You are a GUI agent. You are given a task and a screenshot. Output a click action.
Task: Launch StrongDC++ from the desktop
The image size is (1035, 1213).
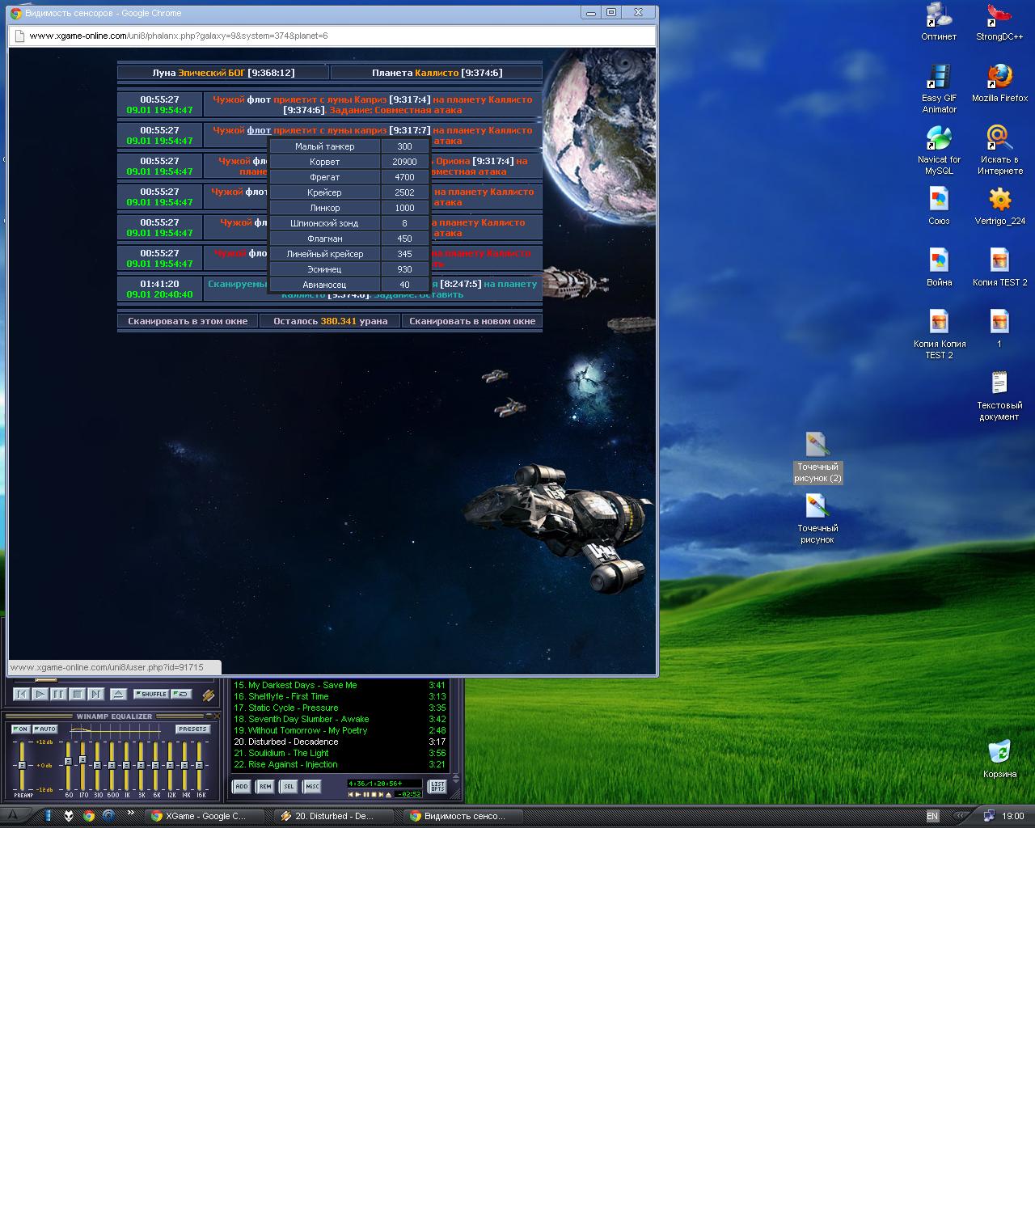point(999,22)
